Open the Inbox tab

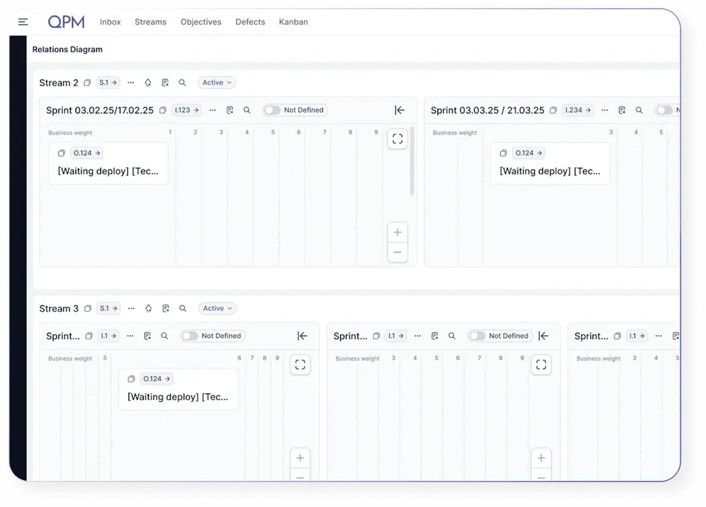[110, 22]
